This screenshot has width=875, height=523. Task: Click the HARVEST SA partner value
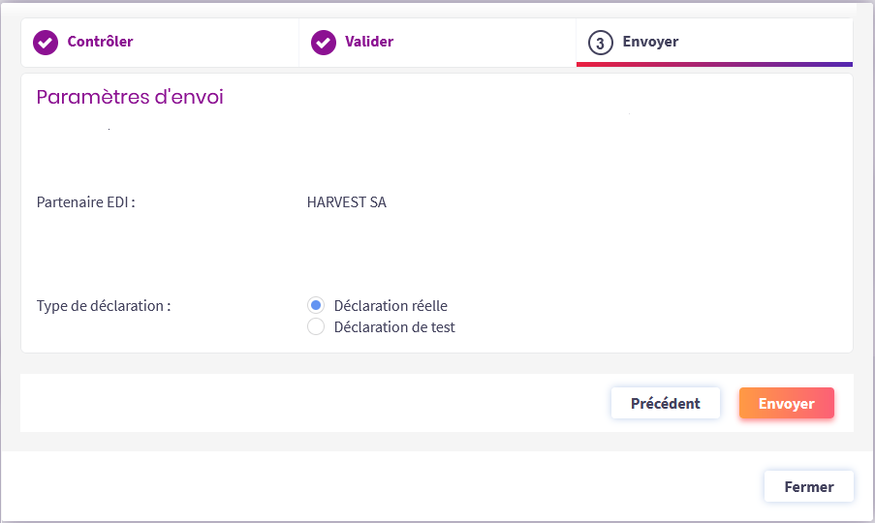(x=346, y=202)
